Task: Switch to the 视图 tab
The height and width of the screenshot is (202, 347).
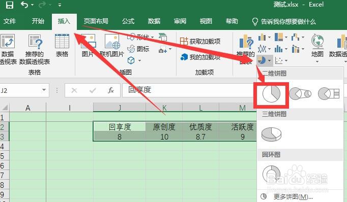Action: 206,21
